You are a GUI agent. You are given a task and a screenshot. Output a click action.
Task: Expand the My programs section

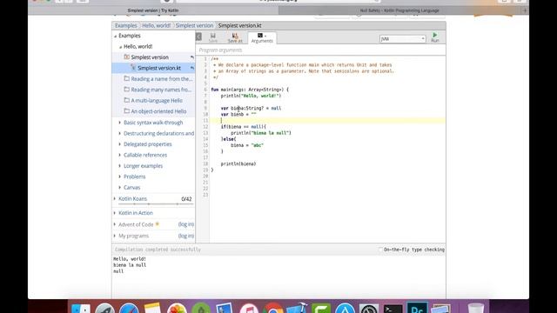coord(115,236)
